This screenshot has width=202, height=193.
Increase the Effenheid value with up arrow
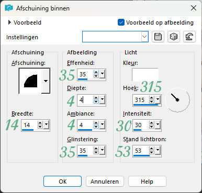point(96,72)
